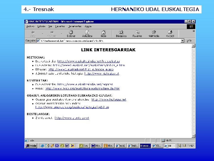Open the Ver menu
Screen dimensions: 214x161
click(x=50, y=27)
